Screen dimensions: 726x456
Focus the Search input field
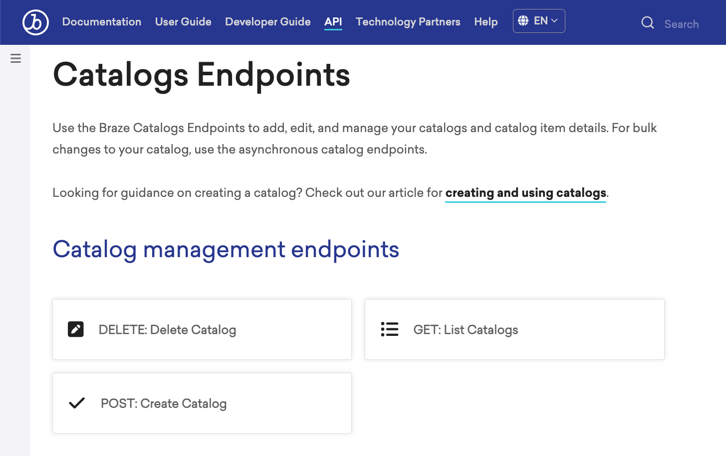[681, 24]
